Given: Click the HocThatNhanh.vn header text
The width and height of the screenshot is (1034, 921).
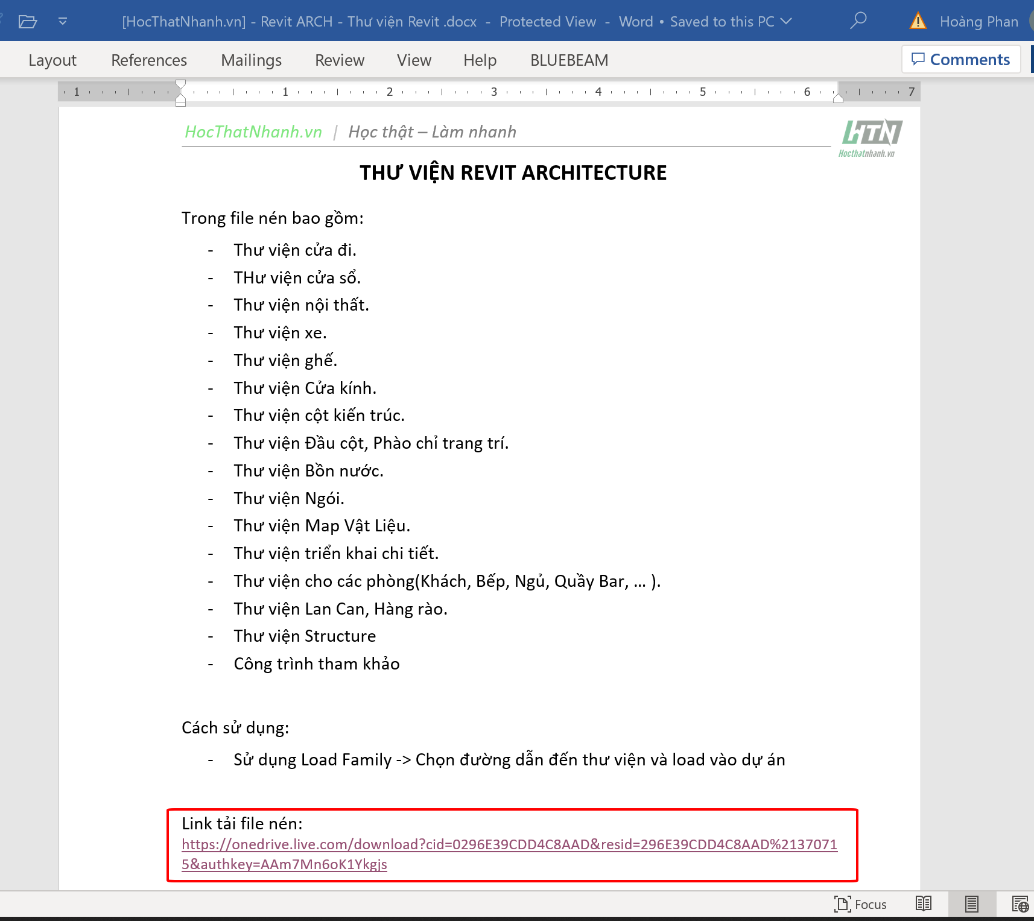Looking at the screenshot, I should coord(253,131).
